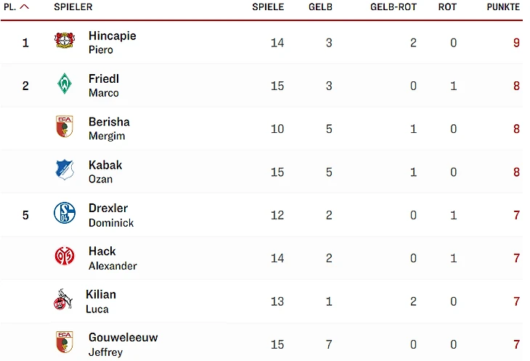Click Hoffenheim crest next to Kabak
The width and height of the screenshot is (530, 361).
tap(65, 170)
